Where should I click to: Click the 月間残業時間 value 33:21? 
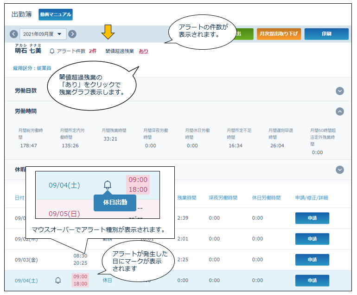tap(110, 139)
